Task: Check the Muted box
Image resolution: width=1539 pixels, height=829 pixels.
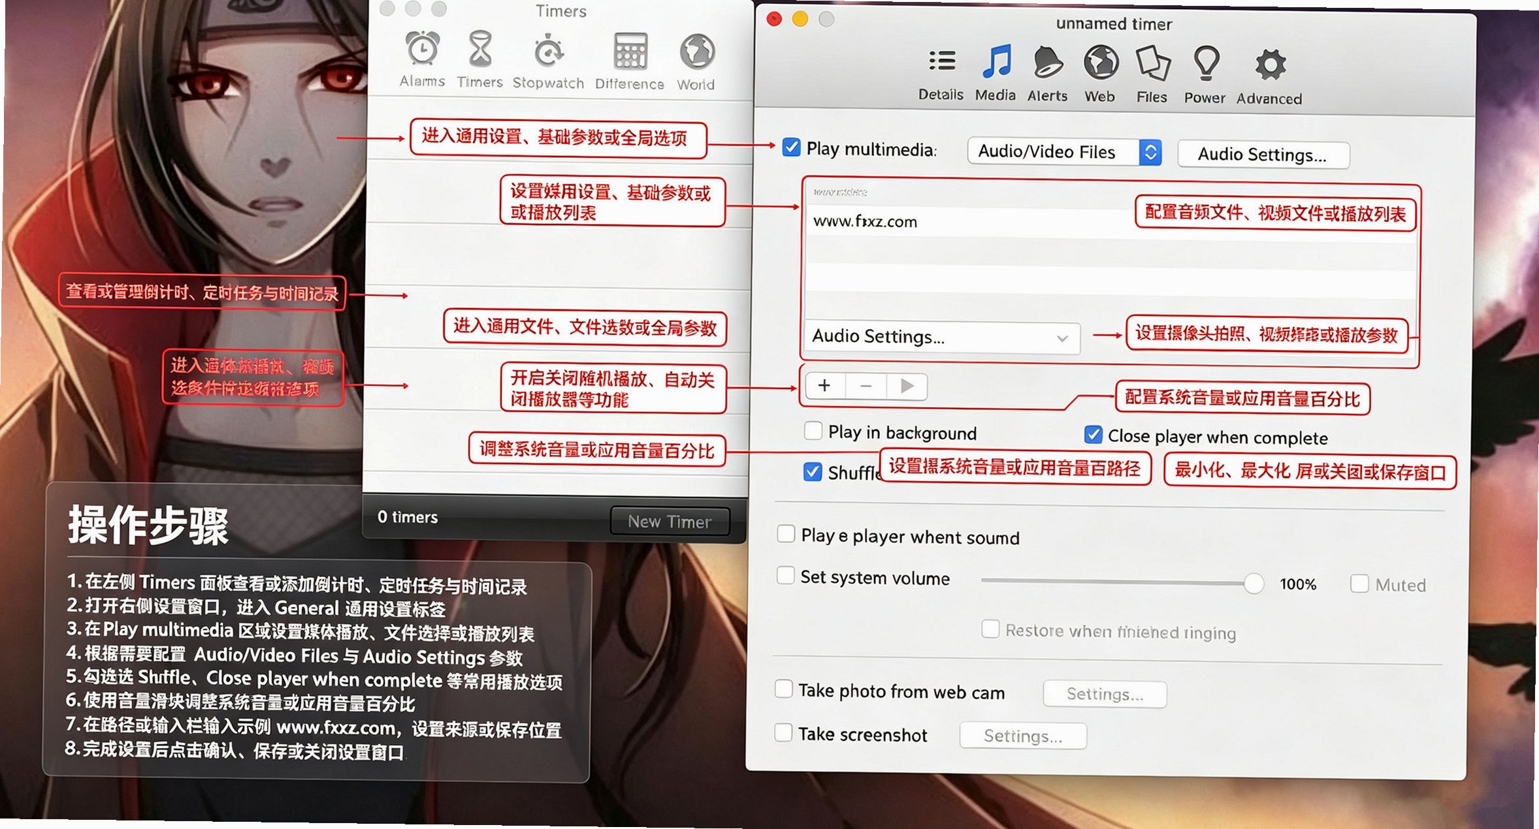Action: coord(1359,584)
